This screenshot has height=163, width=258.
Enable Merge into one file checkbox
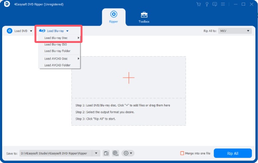pyautogui.click(x=182, y=153)
